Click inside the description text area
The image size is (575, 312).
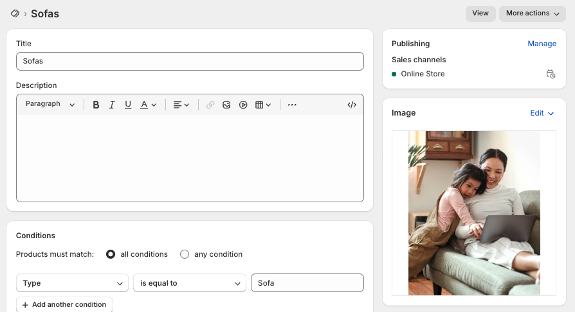(190, 158)
